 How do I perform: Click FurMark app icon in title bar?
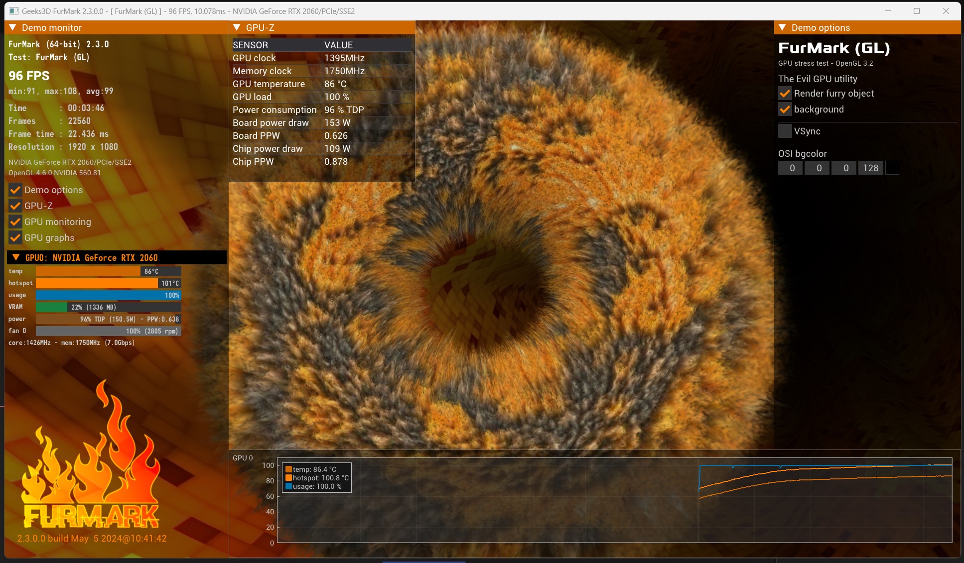click(x=13, y=11)
